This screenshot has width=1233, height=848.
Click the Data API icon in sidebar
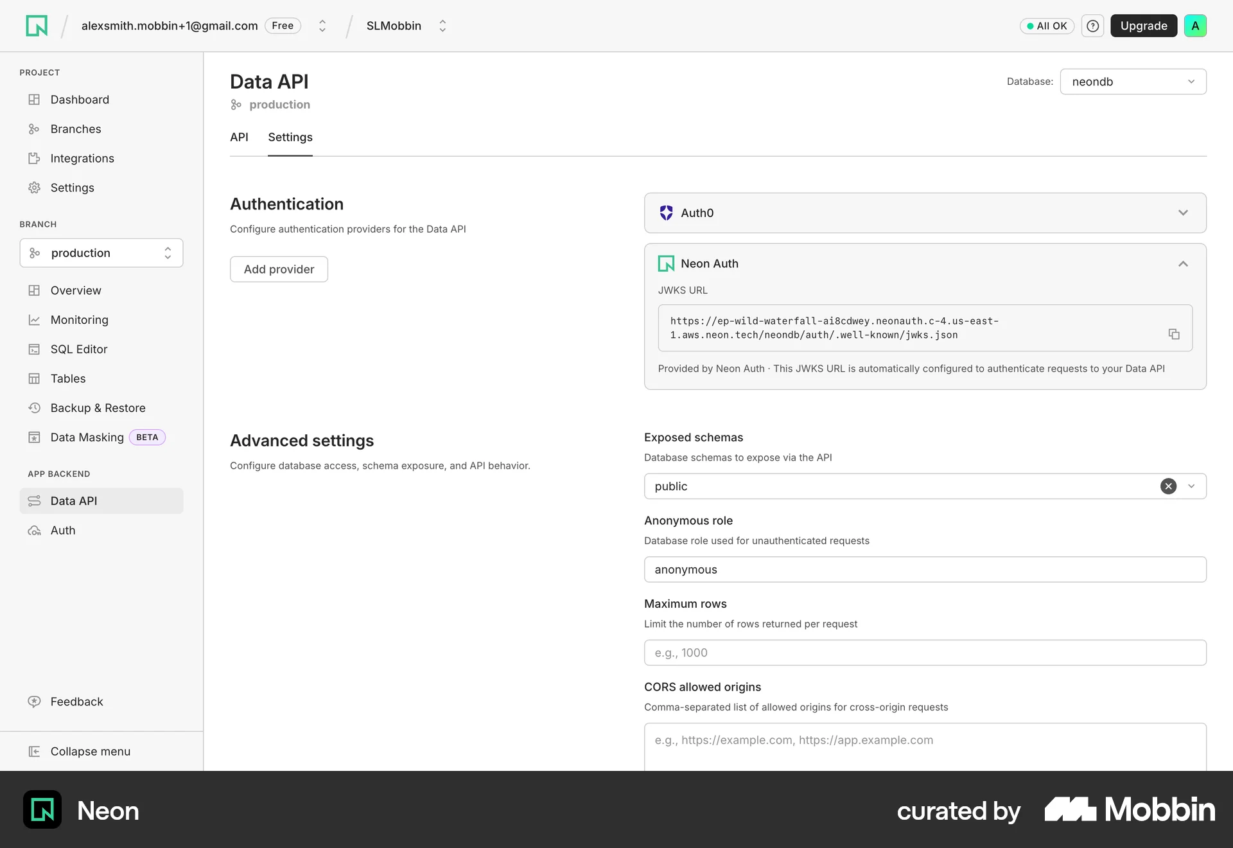tap(34, 501)
